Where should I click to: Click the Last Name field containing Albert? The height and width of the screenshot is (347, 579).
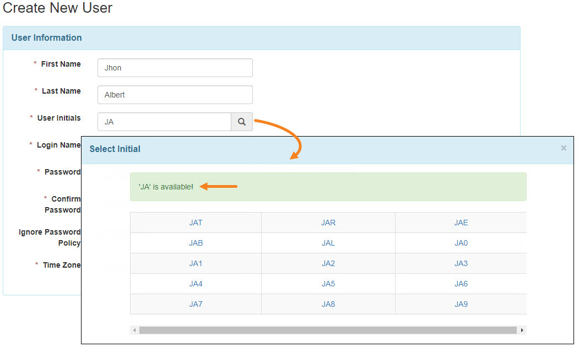[175, 95]
